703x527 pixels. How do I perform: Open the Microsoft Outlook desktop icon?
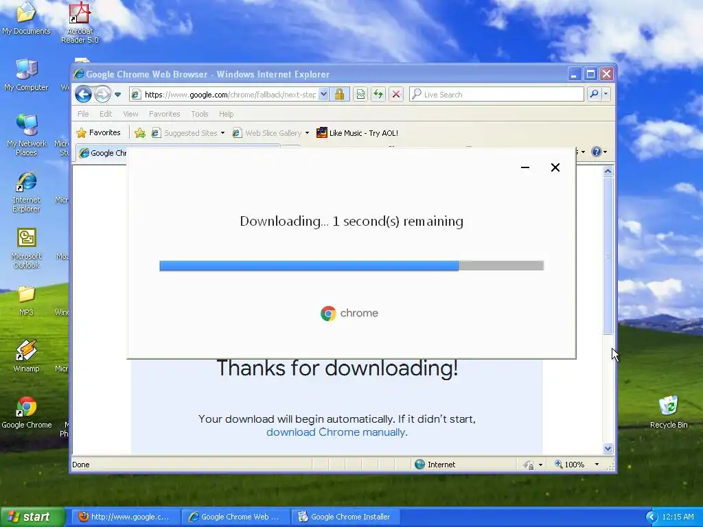tap(26, 248)
